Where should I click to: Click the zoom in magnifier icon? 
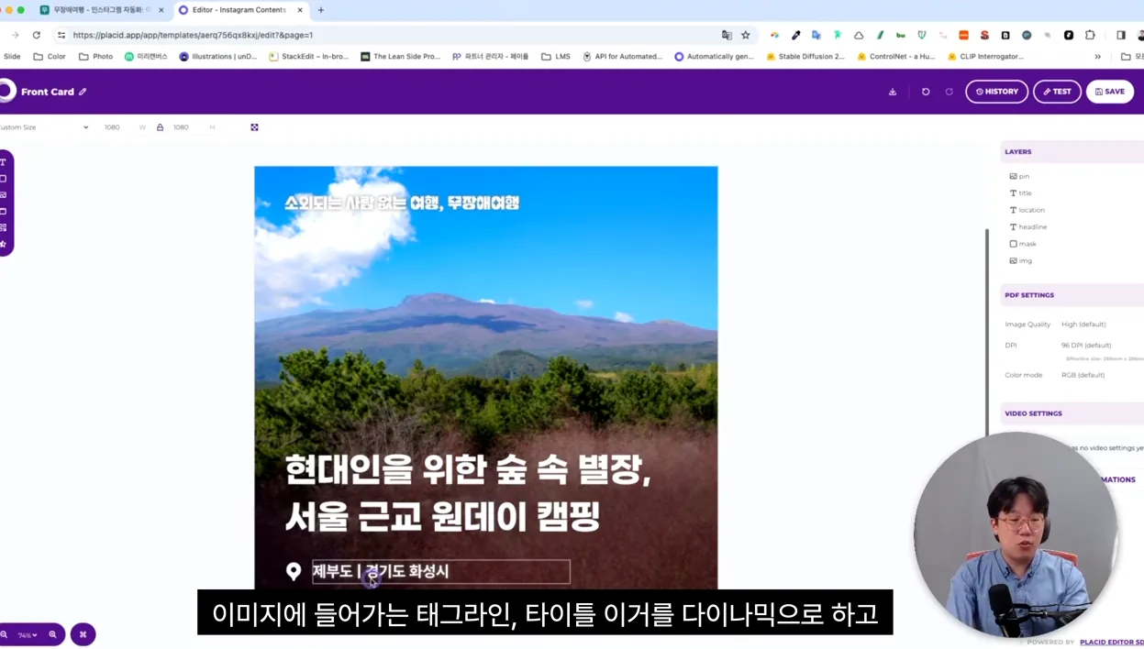(52, 634)
